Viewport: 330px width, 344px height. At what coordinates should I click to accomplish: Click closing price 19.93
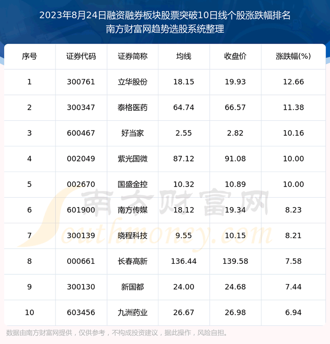pyautogui.click(x=235, y=82)
